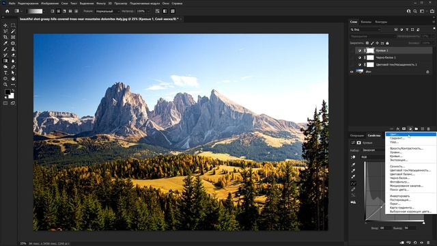Select the black point eyedropper in Curves
The image size is (437, 246).
pos(353,165)
